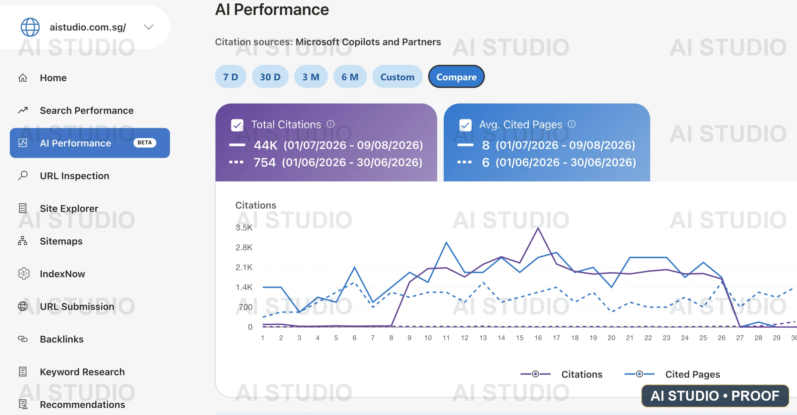The height and width of the screenshot is (415, 797).
Task: Click the AI Performance page heading
Action: pos(272,9)
